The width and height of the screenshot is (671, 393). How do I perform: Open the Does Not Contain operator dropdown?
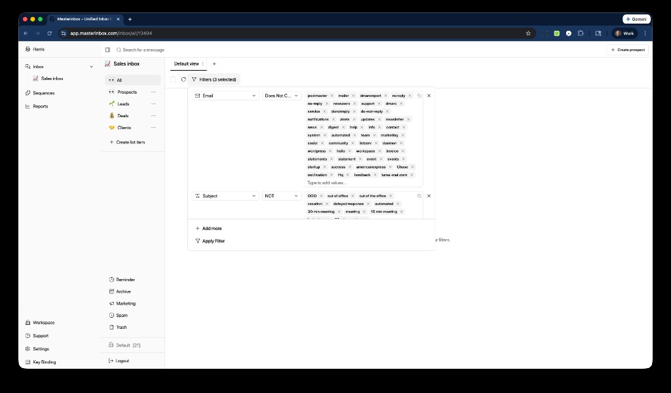click(x=281, y=95)
